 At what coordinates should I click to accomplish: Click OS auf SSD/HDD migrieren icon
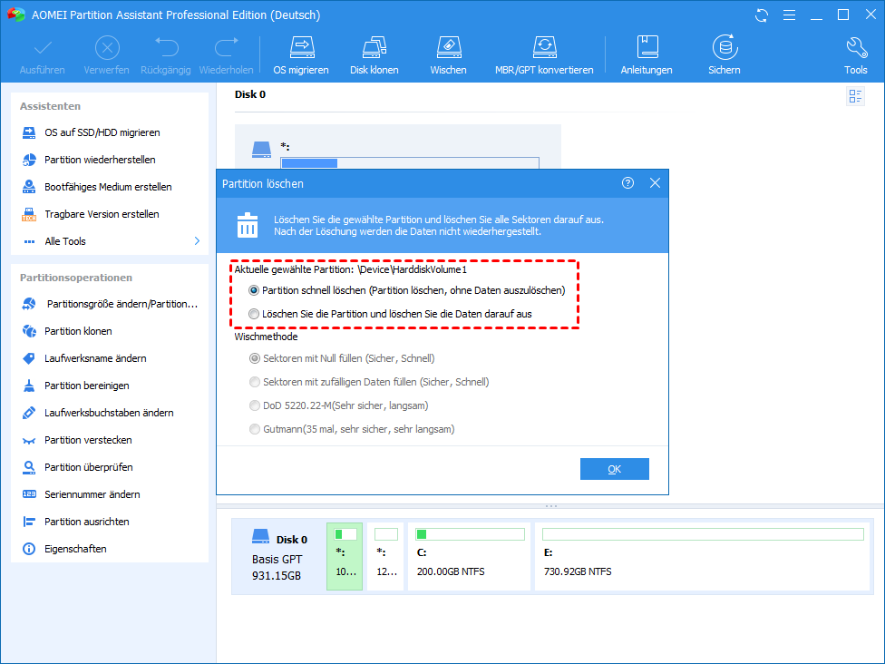click(29, 132)
